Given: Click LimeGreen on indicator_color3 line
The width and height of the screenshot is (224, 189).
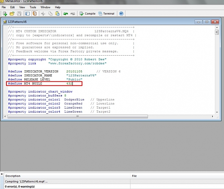Looking at the screenshot, I should click(x=73, y=108).
